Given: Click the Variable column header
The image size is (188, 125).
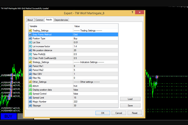Looking at the screenshot, I should (x=51, y=26).
